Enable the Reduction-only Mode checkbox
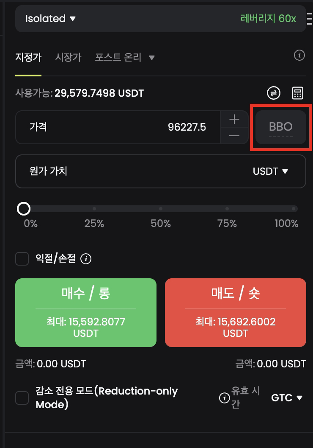The height and width of the screenshot is (448, 313). pyautogui.click(x=22, y=398)
